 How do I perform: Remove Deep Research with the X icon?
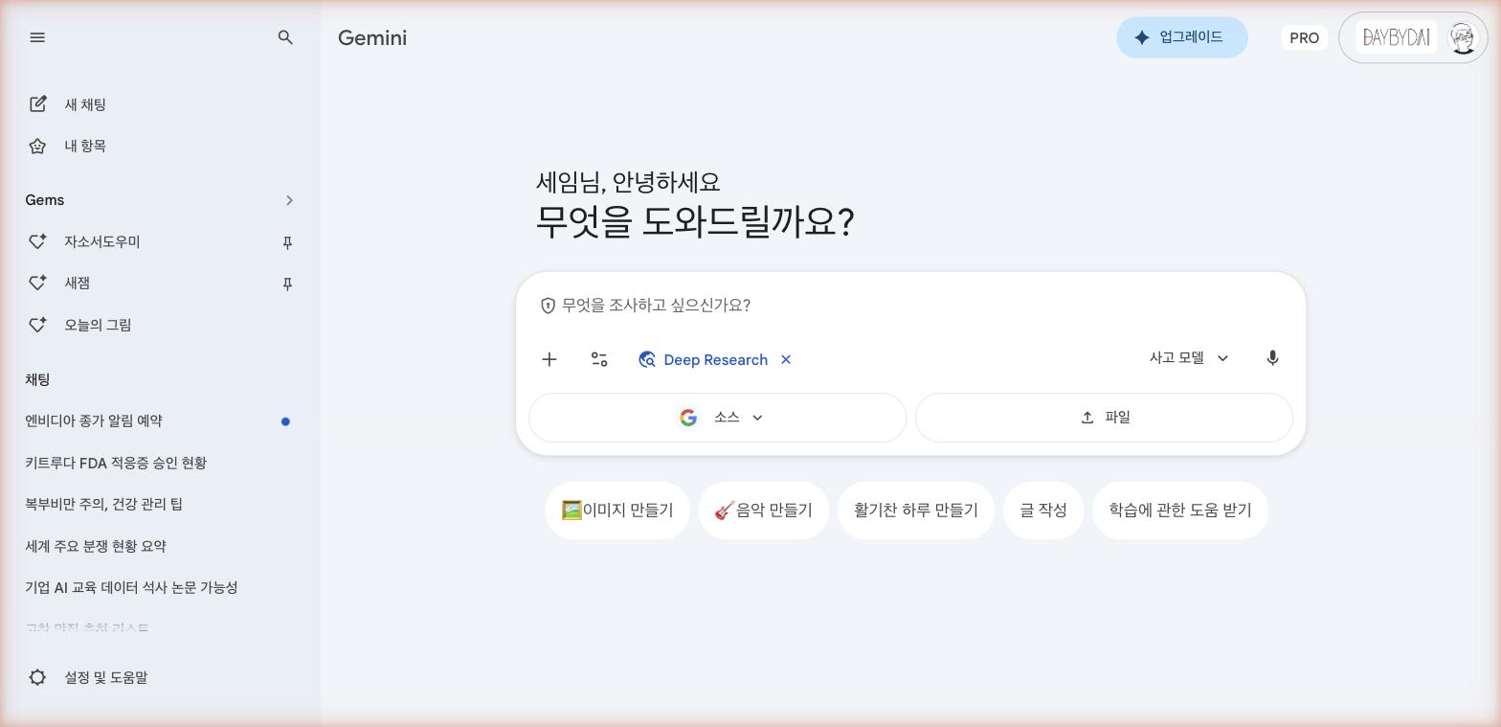point(786,360)
